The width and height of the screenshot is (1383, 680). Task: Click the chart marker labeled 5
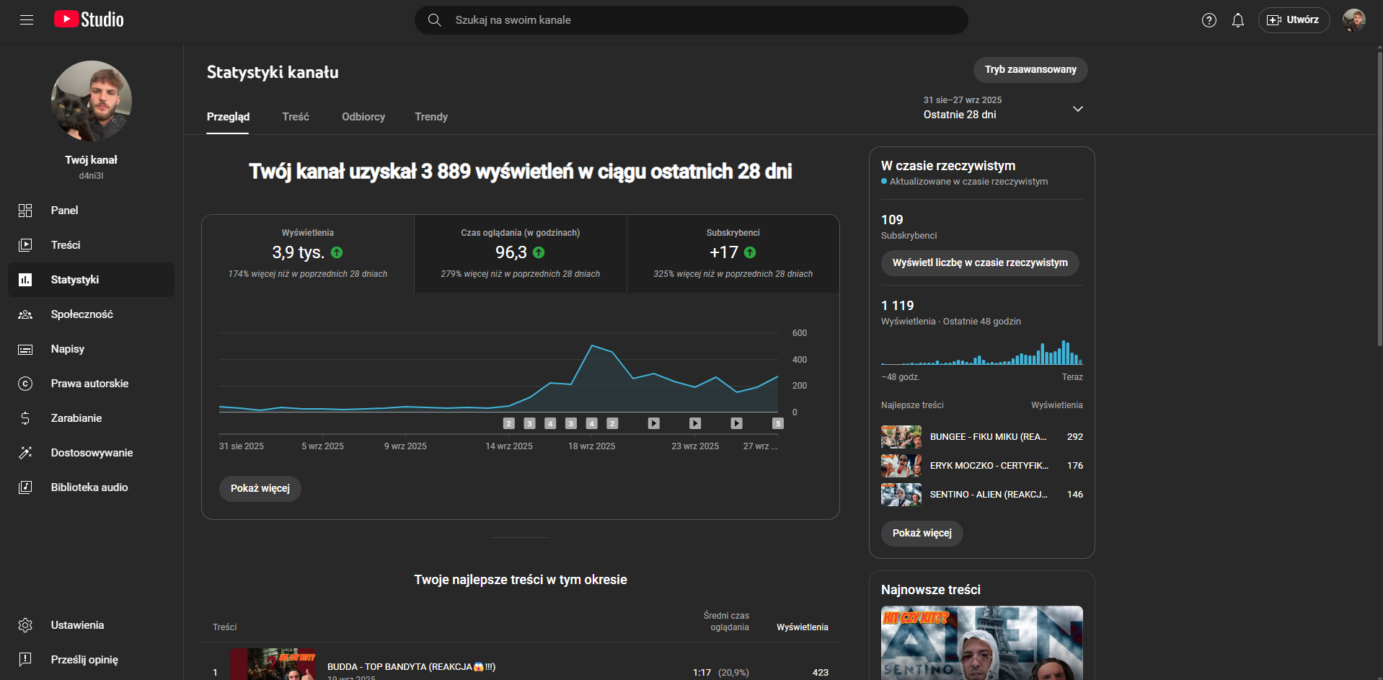pos(777,423)
